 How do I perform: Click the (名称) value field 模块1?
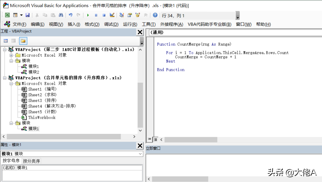point(79,168)
